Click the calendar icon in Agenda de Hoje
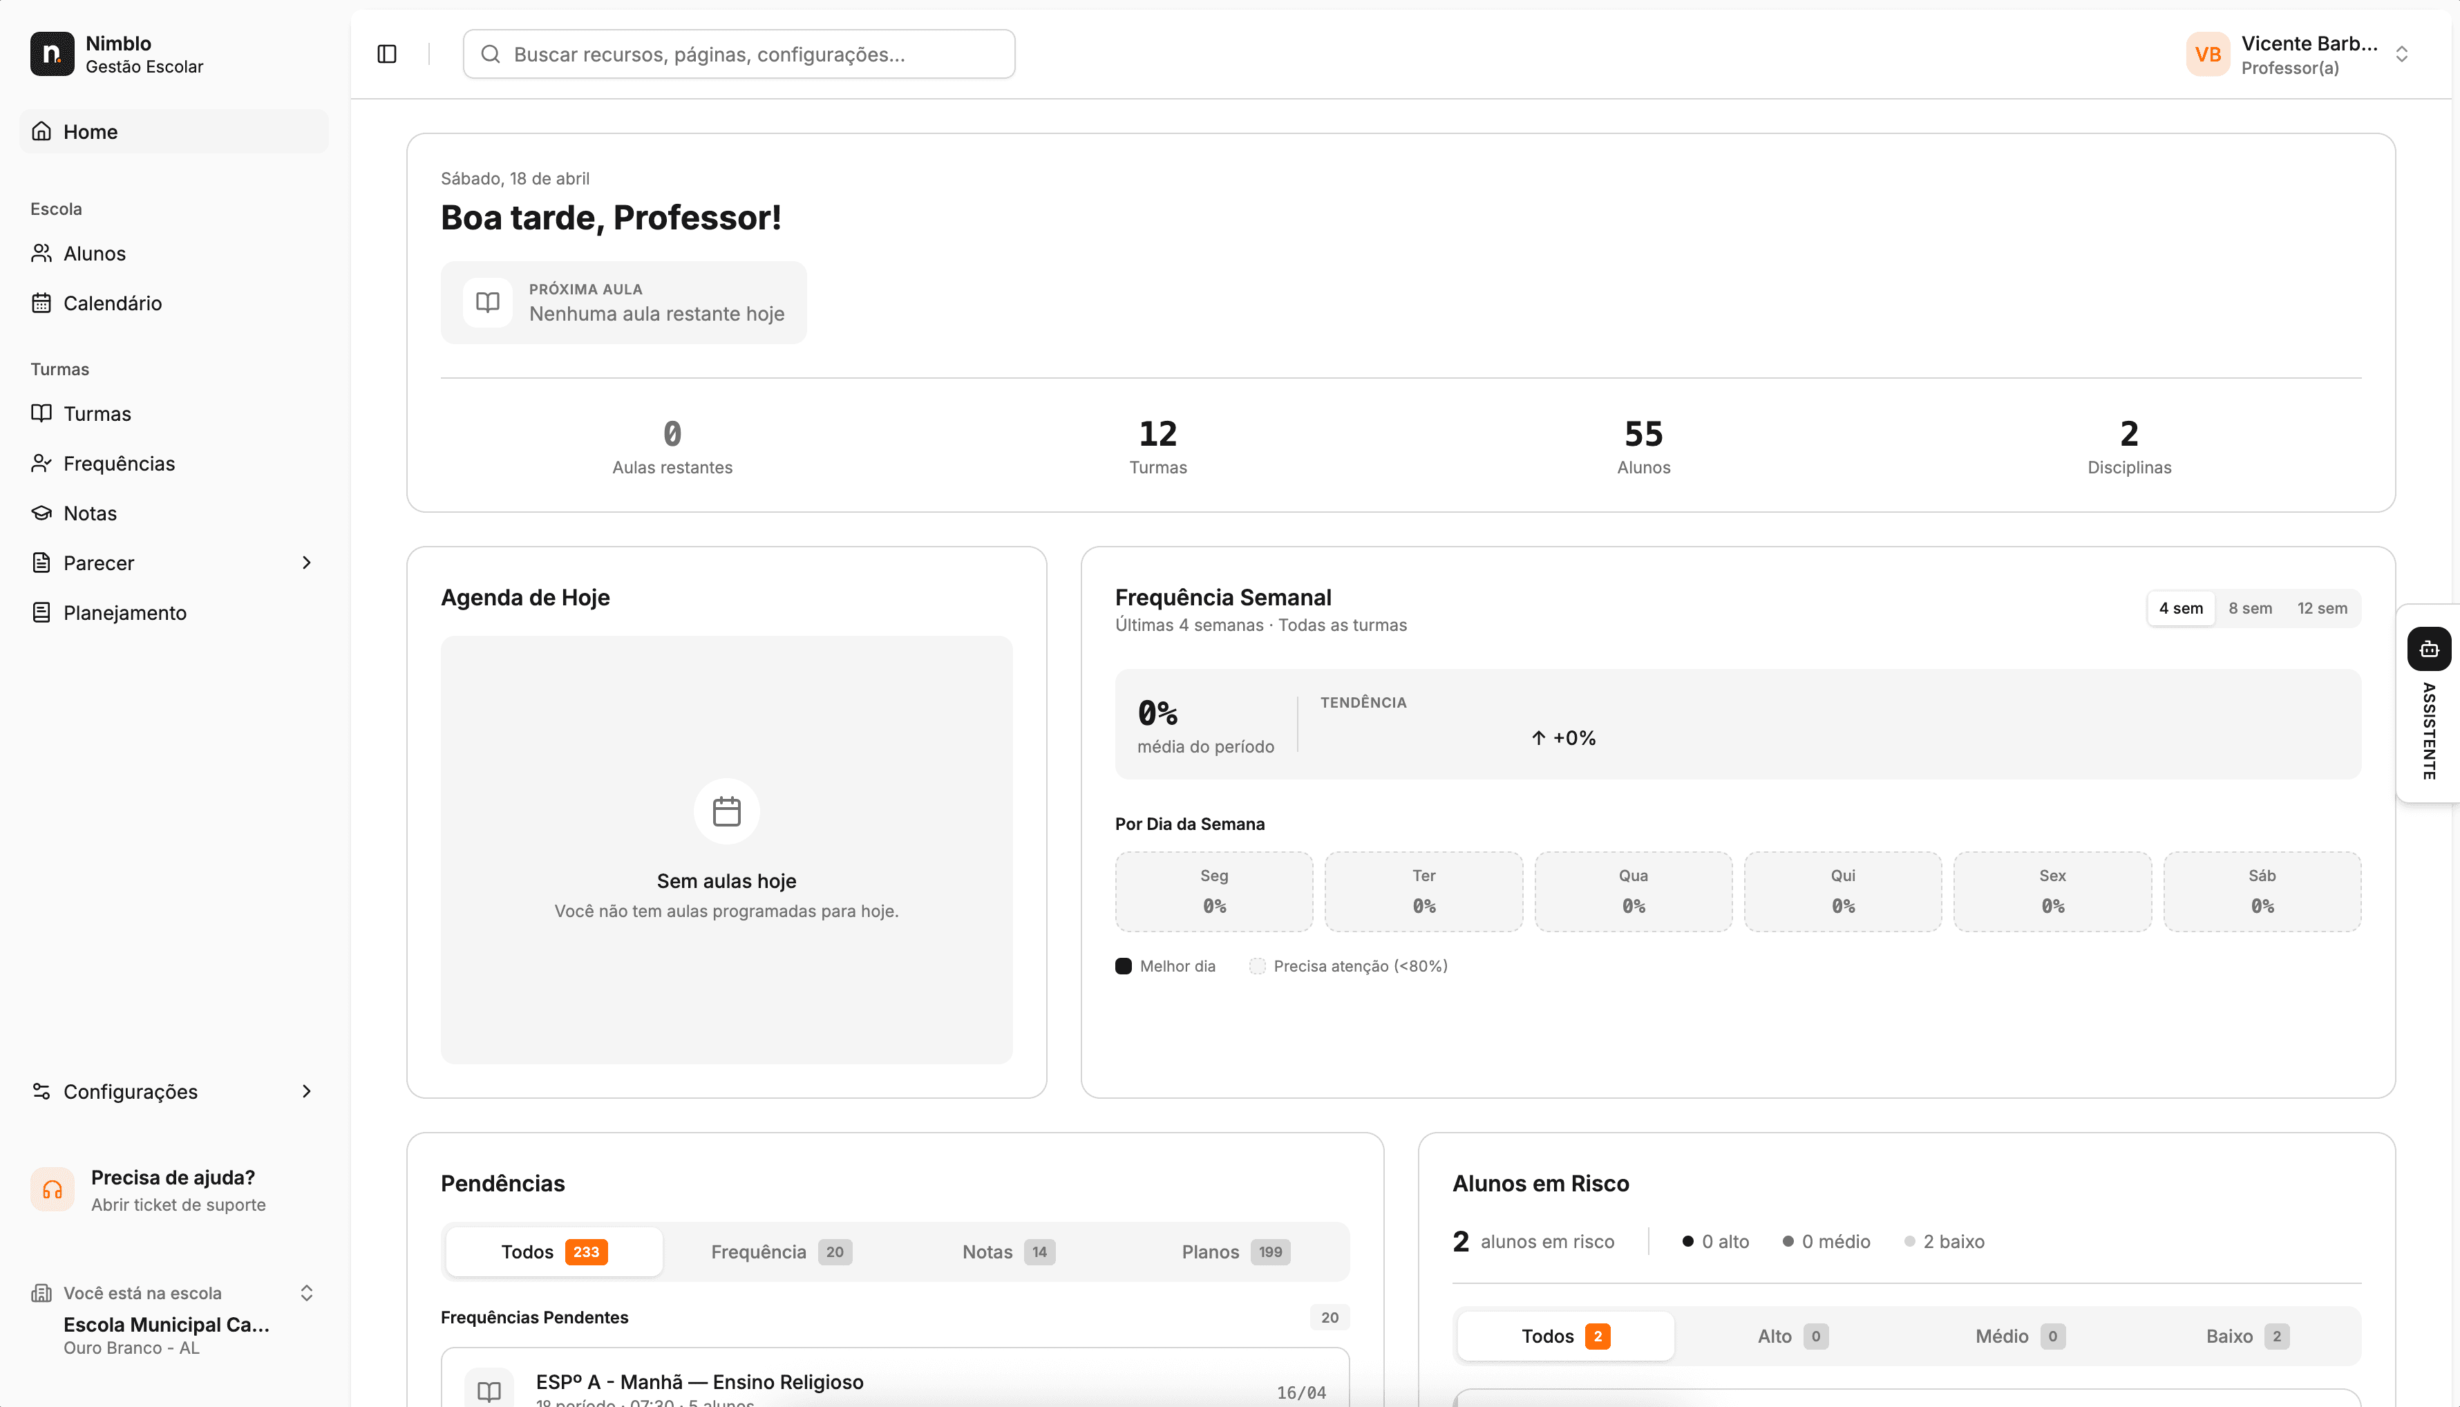 (727, 812)
